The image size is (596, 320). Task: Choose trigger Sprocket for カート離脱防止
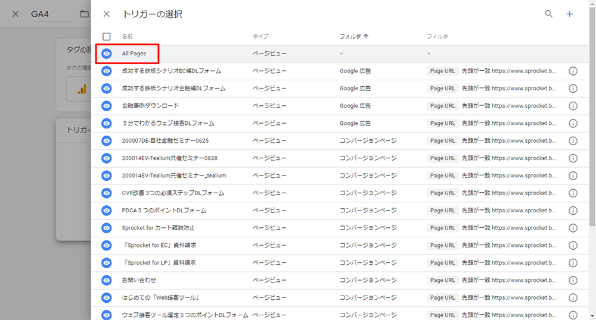point(158,228)
